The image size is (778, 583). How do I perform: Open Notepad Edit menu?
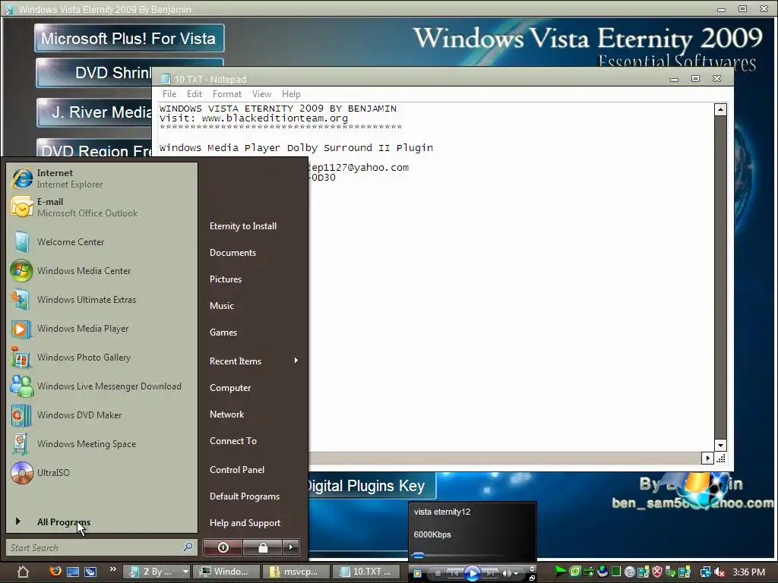pos(194,93)
